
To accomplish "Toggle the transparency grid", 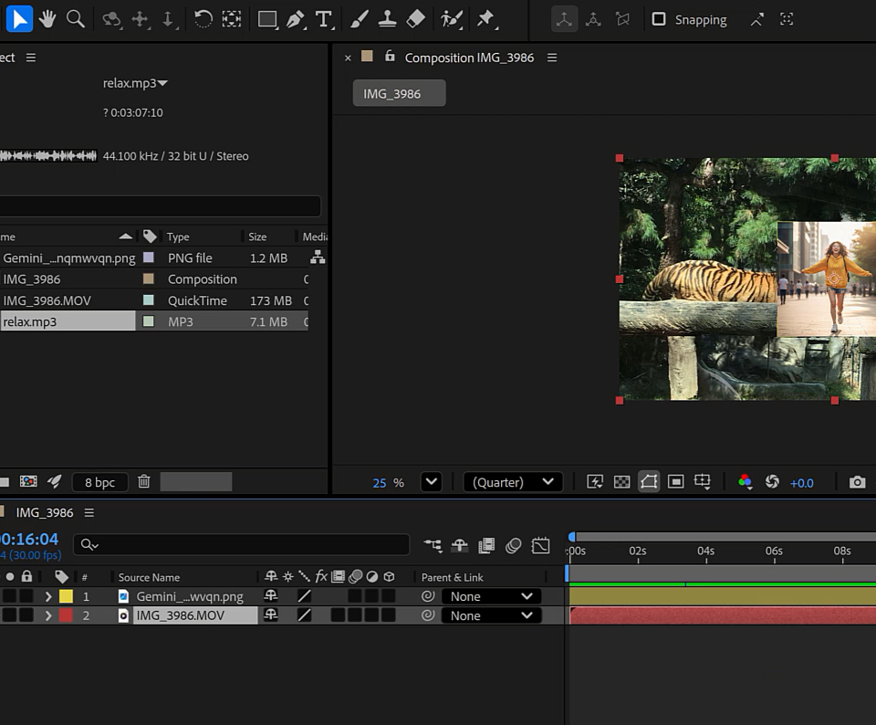I will 621,482.
